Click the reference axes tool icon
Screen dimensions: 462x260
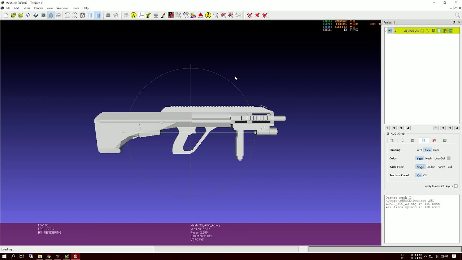[141, 15]
